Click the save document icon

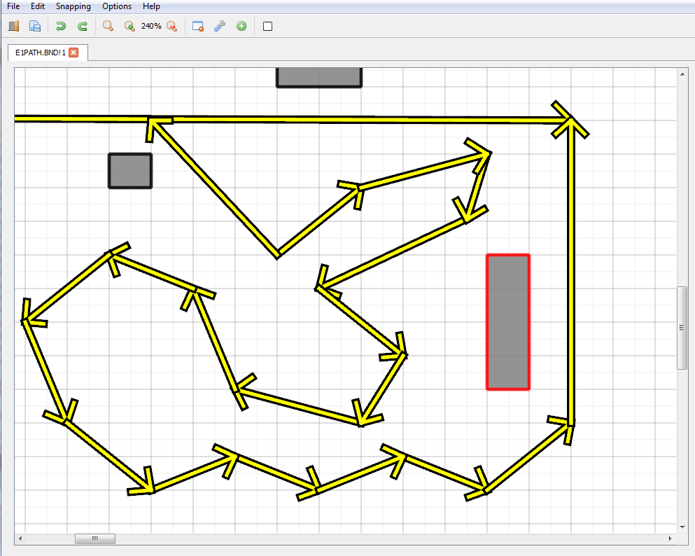tap(35, 27)
